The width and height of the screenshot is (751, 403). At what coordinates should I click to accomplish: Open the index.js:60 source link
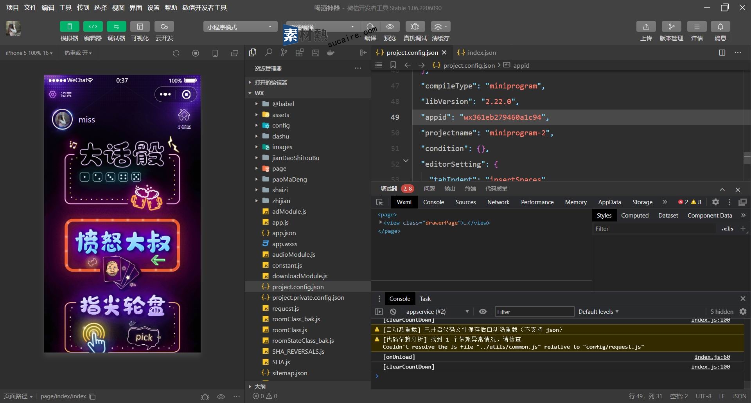point(712,357)
